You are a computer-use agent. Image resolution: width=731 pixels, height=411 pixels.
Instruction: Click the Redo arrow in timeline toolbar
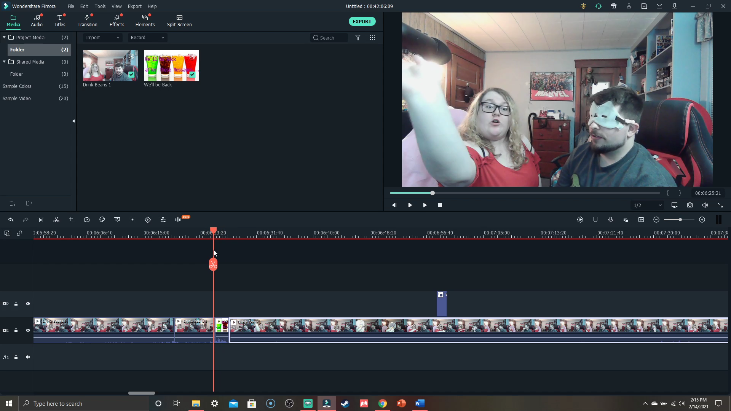point(26,220)
